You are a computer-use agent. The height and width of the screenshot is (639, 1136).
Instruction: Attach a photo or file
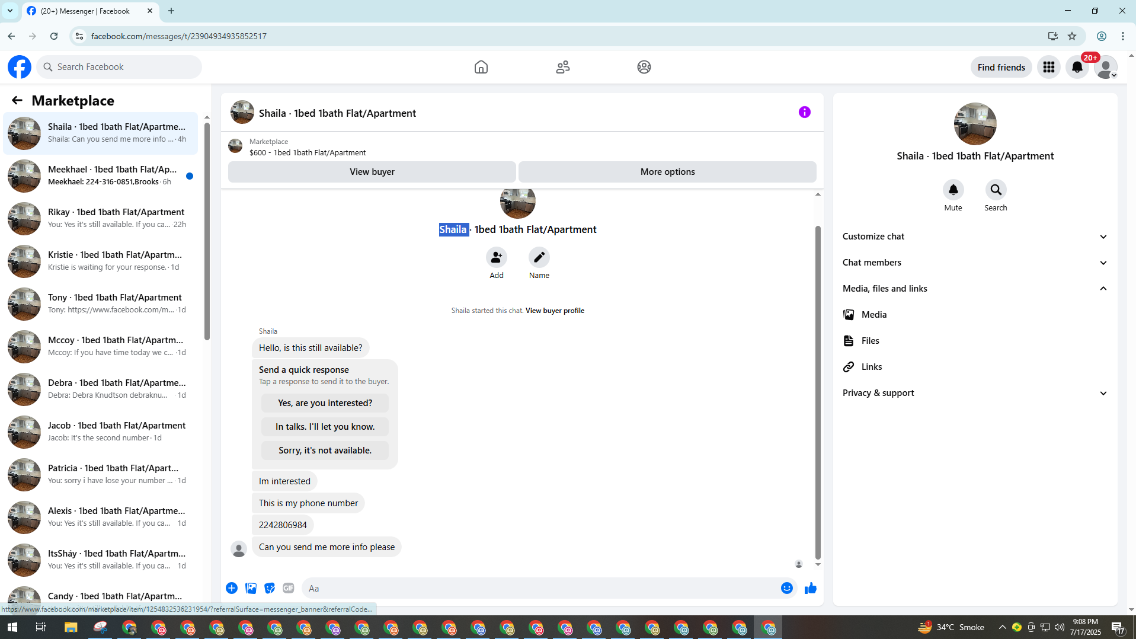point(251,588)
